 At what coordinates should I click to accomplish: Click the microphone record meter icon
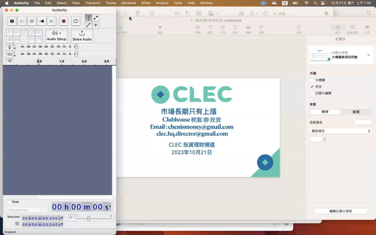point(10,47)
